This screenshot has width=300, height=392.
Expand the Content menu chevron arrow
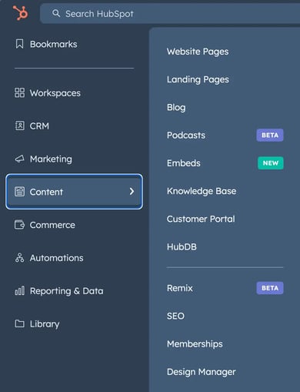tap(132, 191)
